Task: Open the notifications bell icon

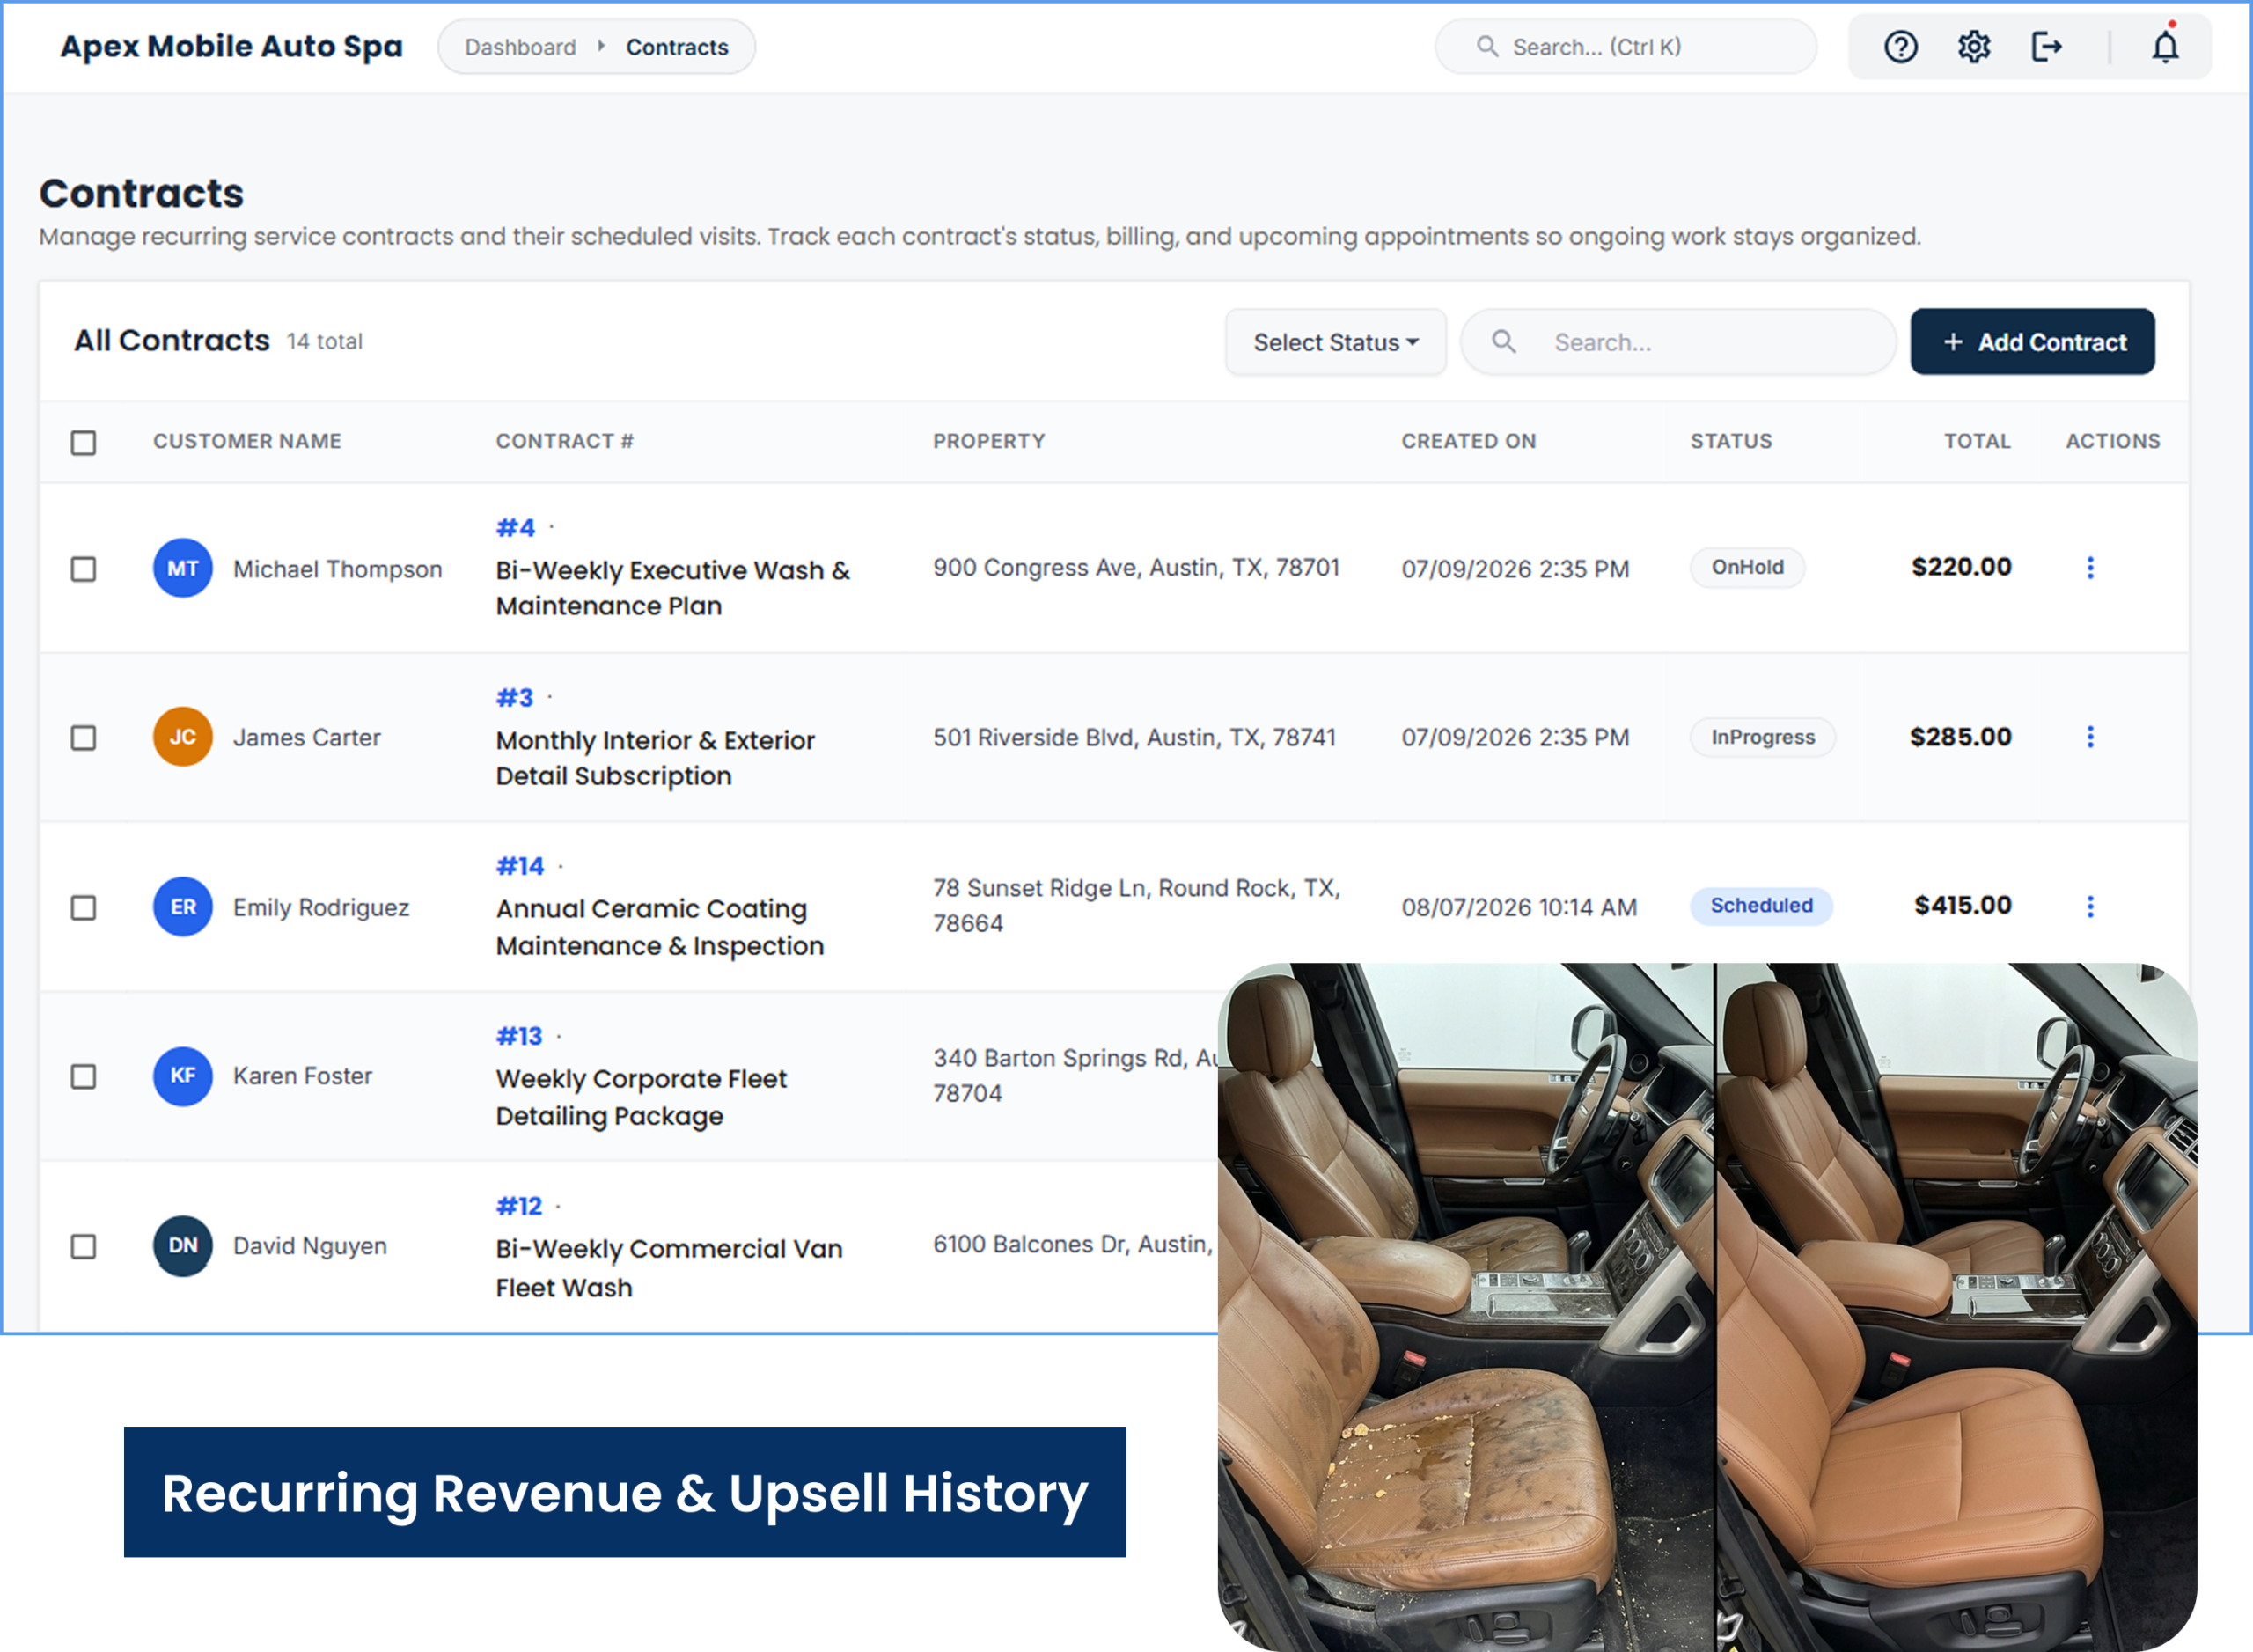Action: (2165, 47)
